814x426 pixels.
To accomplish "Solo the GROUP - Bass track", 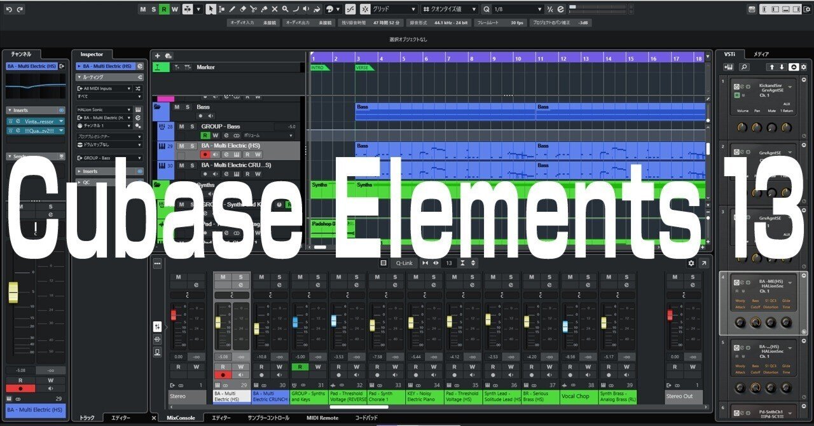I will (193, 126).
